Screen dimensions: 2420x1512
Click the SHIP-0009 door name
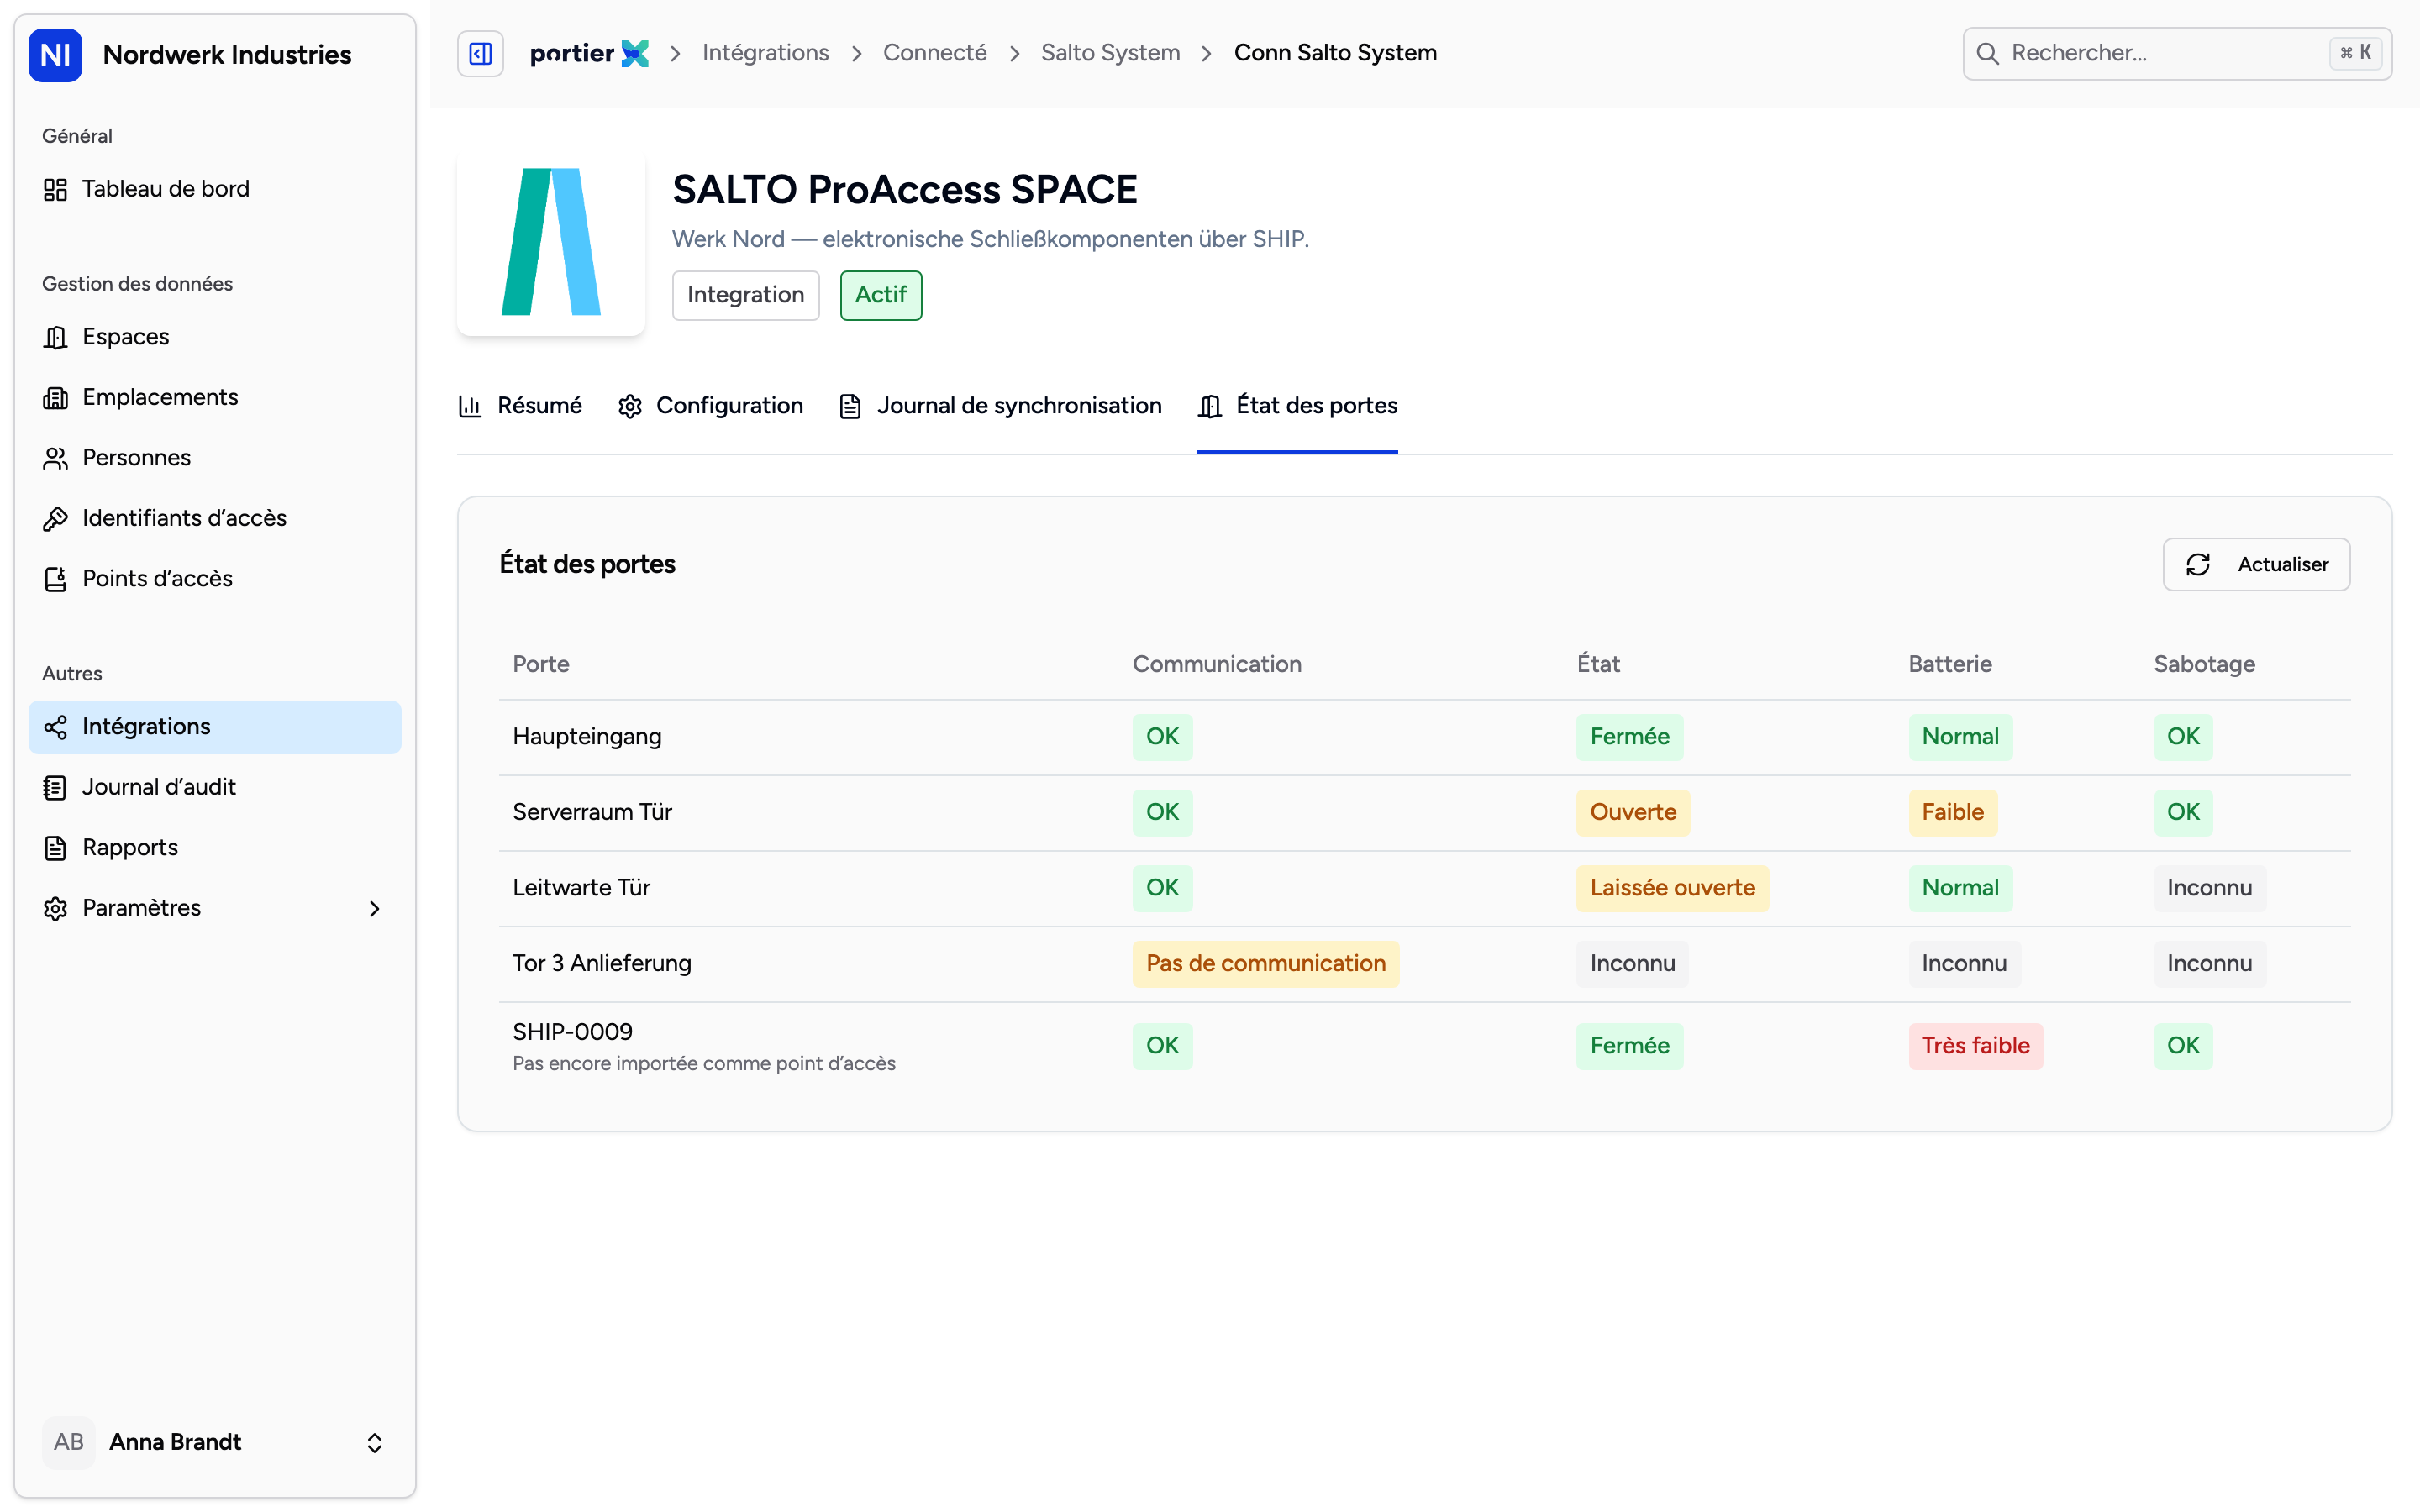pyautogui.click(x=572, y=1032)
